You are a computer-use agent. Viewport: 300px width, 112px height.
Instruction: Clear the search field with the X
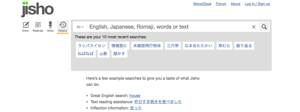point(254,27)
